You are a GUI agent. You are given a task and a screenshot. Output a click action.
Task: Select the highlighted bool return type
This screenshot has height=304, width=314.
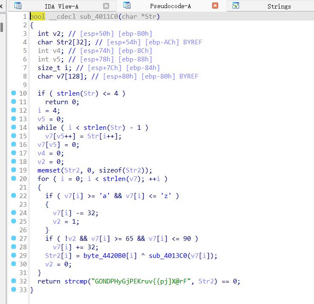point(37,17)
